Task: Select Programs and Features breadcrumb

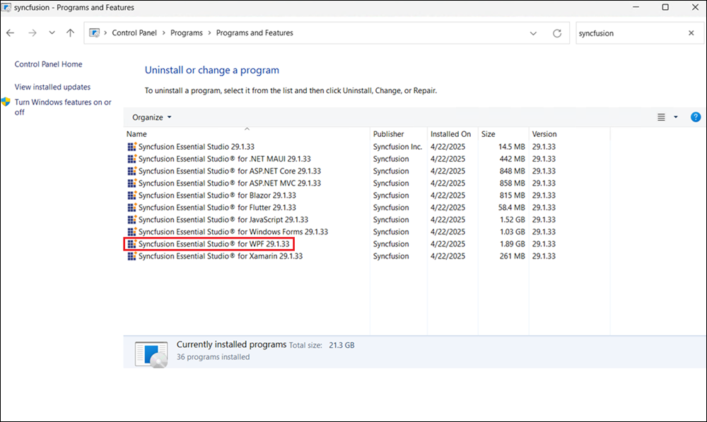Action: [255, 33]
